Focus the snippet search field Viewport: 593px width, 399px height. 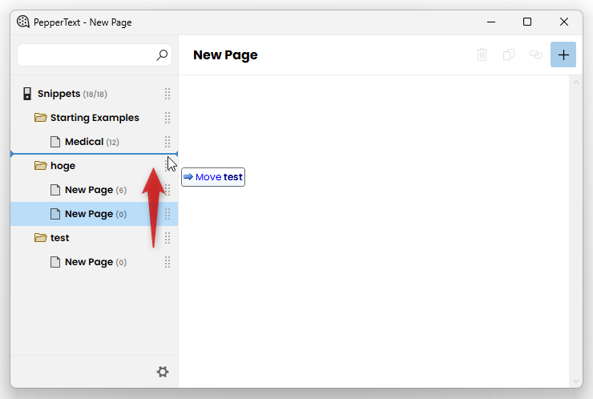coord(95,55)
